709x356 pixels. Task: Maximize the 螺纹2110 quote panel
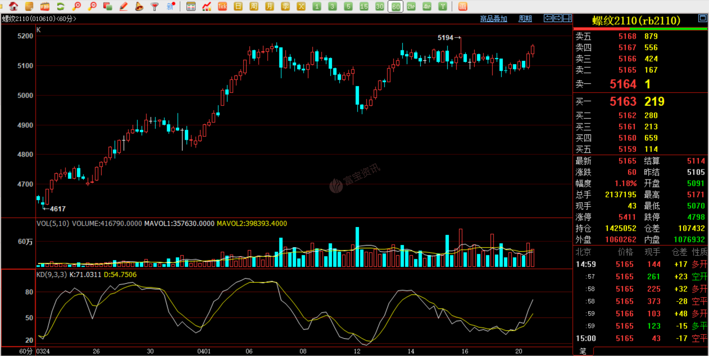pos(703,18)
